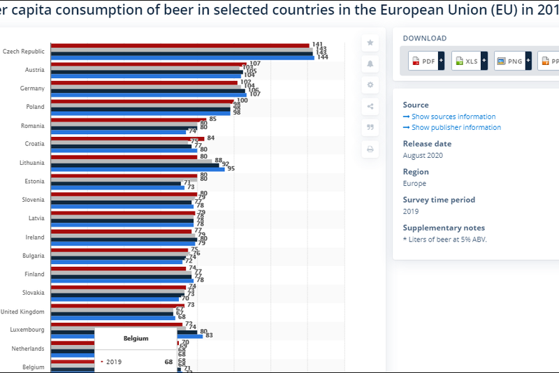Click the Germany country axis label
The height and width of the screenshot is (373, 559).
pos(33,89)
